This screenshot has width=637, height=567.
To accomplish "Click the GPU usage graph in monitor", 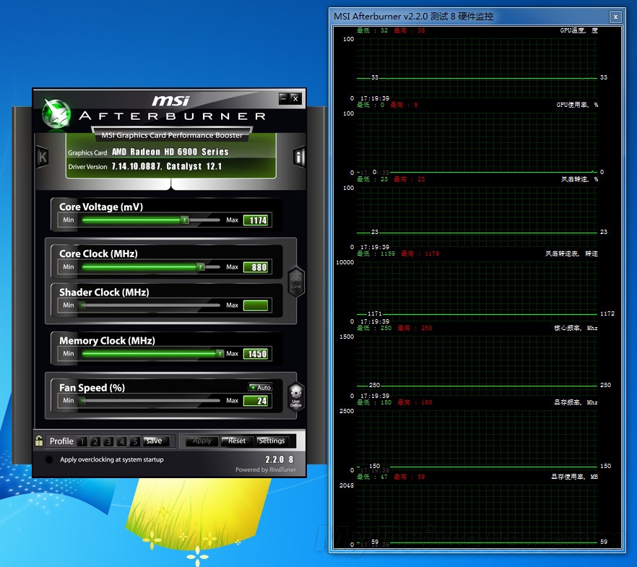I will tap(477, 143).
